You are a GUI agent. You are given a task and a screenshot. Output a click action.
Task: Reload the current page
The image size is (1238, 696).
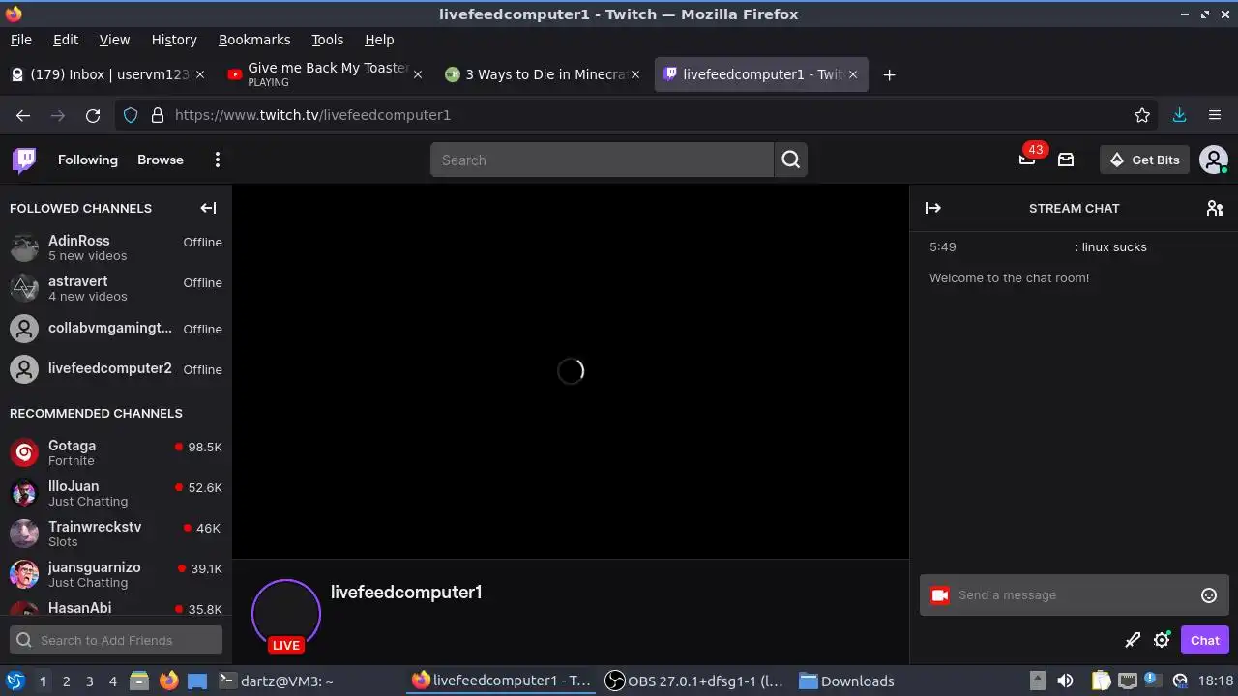point(93,115)
